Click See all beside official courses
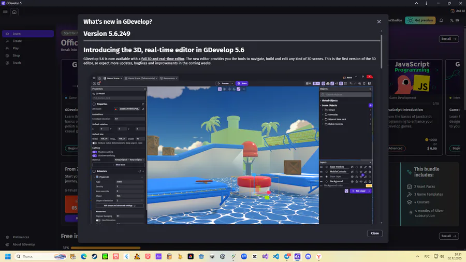The image size is (466, 262). coord(449,39)
